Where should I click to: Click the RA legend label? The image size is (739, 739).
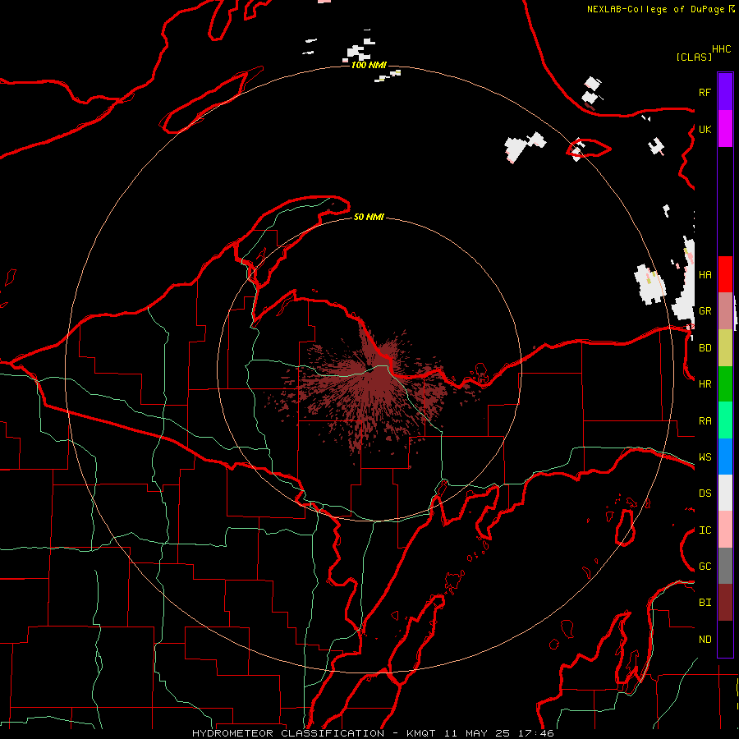pyautogui.click(x=705, y=421)
